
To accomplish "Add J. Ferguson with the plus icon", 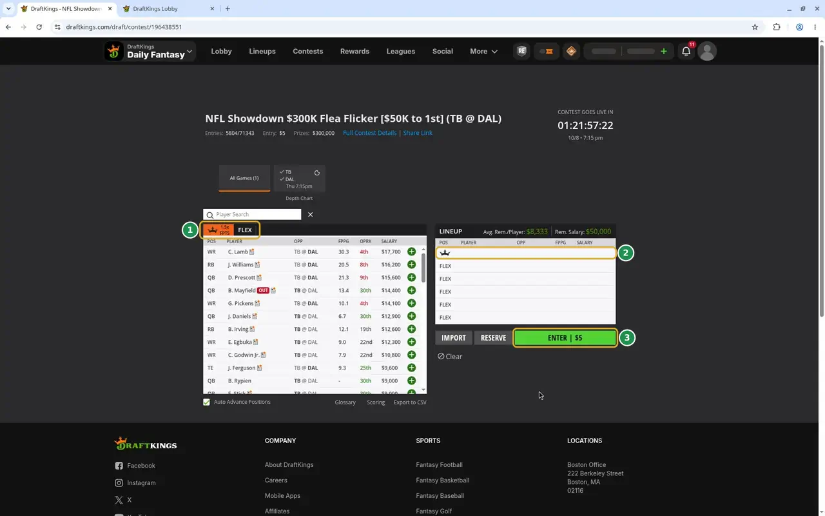I will coord(411,368).
